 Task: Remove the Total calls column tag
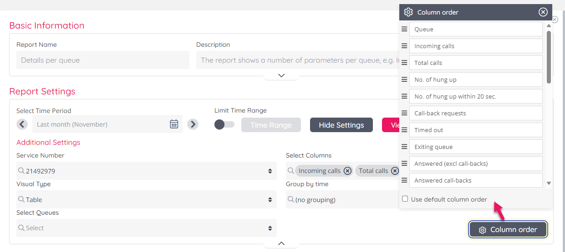tap(395, 171)
